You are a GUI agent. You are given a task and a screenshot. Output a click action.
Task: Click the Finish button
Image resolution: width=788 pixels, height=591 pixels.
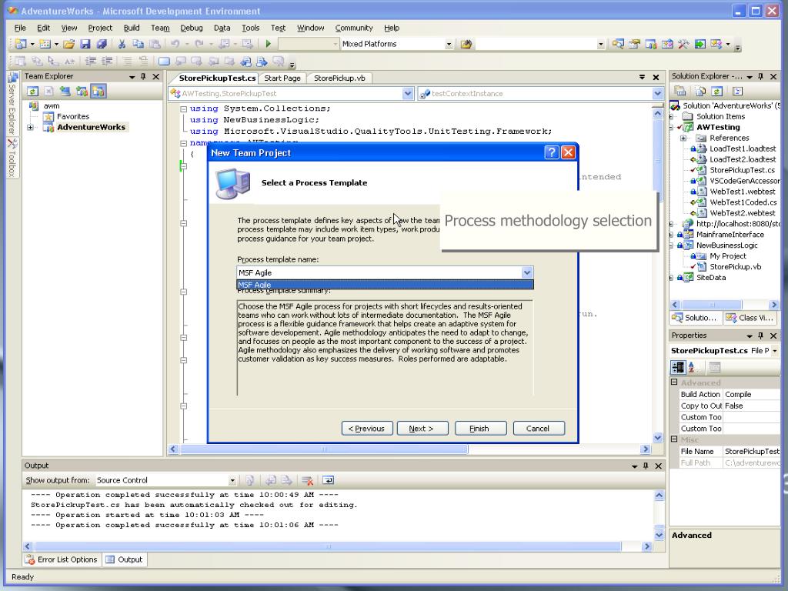point(479,428)
